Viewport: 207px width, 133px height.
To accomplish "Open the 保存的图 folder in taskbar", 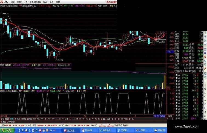I will coord(160,131).
